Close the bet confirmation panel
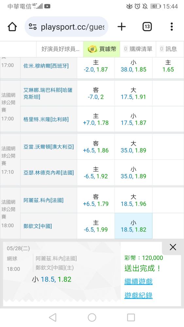 coord(173,247)
